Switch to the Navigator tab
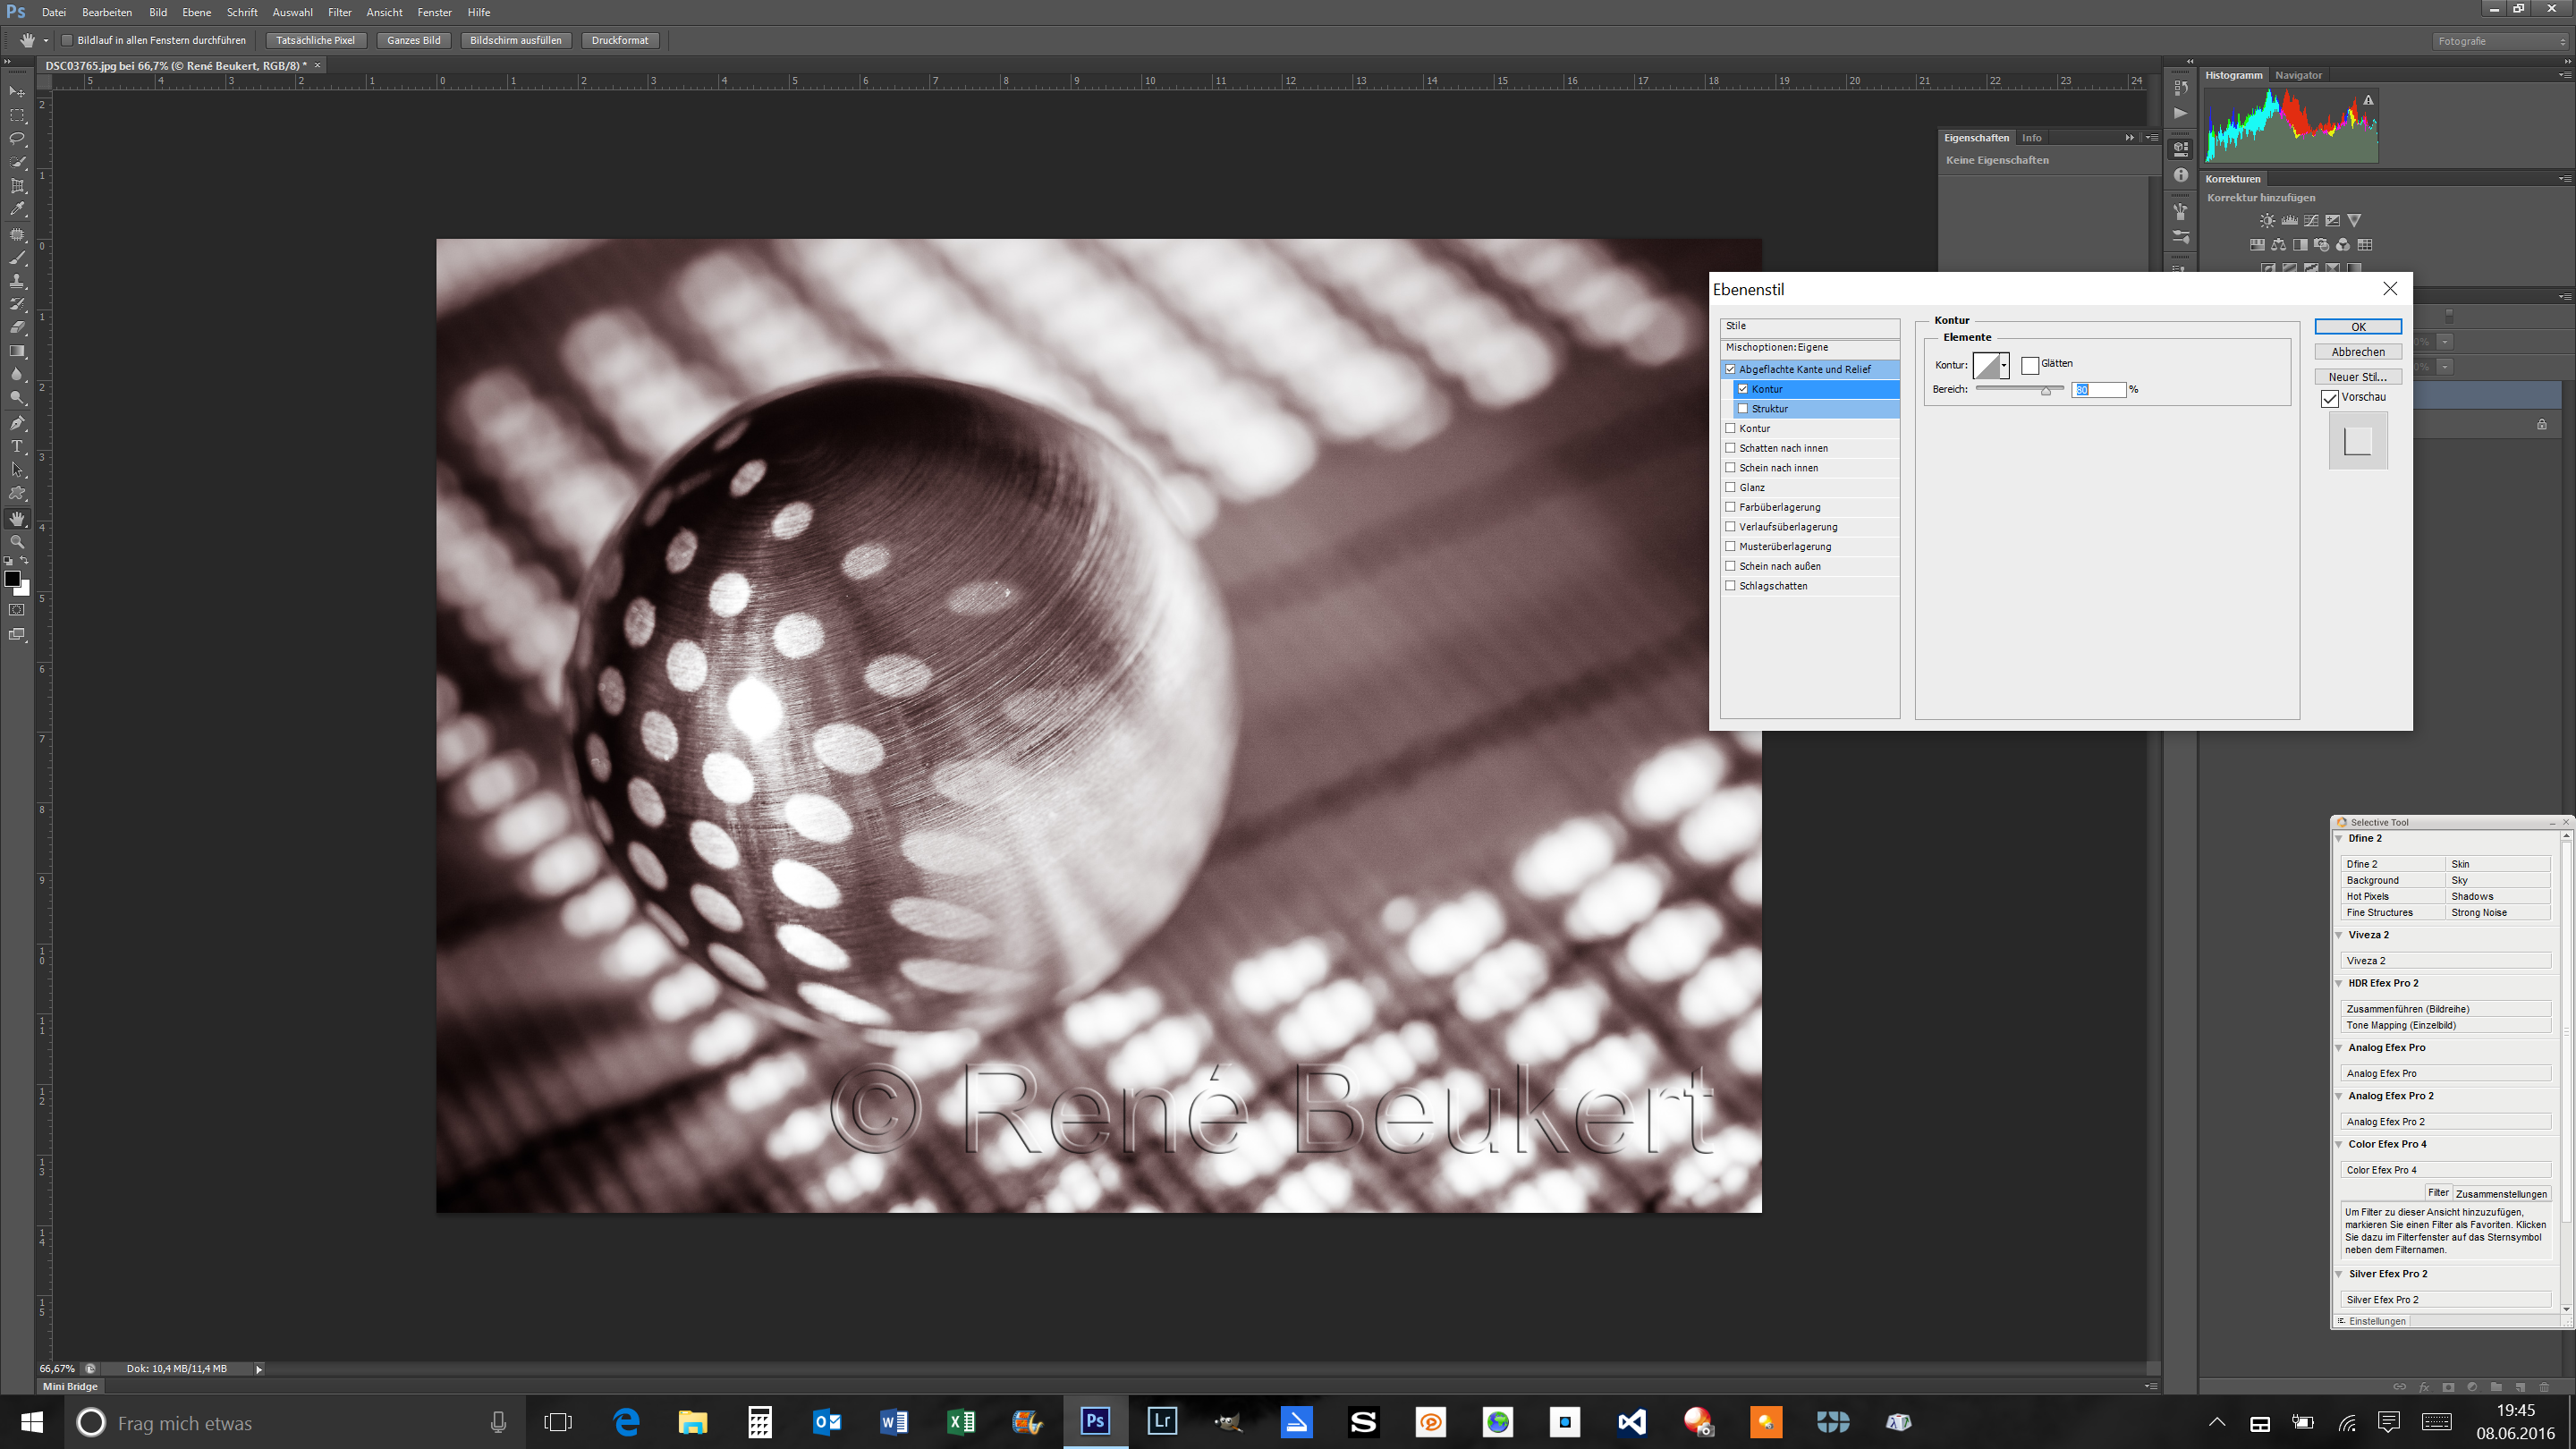The width and height of the screenshot is (2576, 1449). pos(2298,75)
